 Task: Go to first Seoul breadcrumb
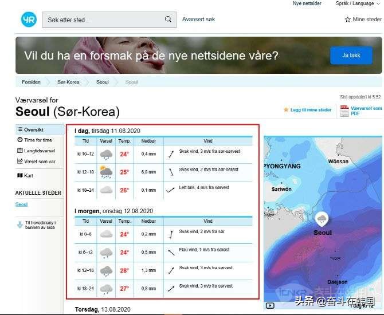[x=103, y=82]
